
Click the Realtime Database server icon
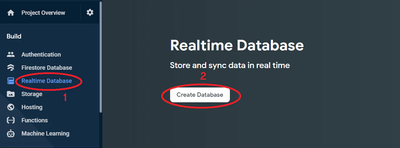click(11, 81)
